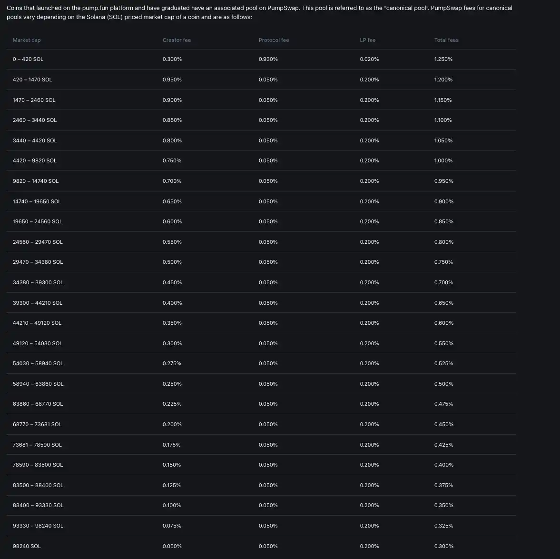
Task: Click the 0.425% total fees value
Action: tap(443, 445)
